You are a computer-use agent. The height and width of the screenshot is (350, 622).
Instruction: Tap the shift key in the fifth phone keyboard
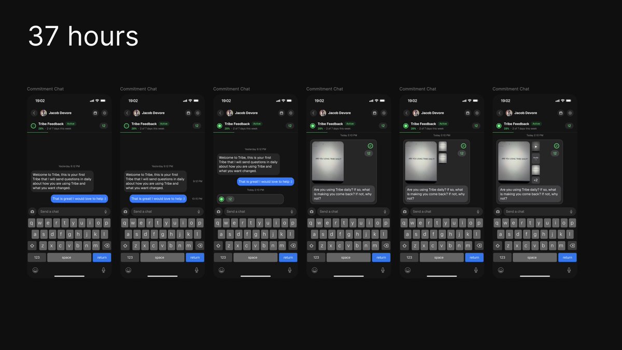pos(405,245)
